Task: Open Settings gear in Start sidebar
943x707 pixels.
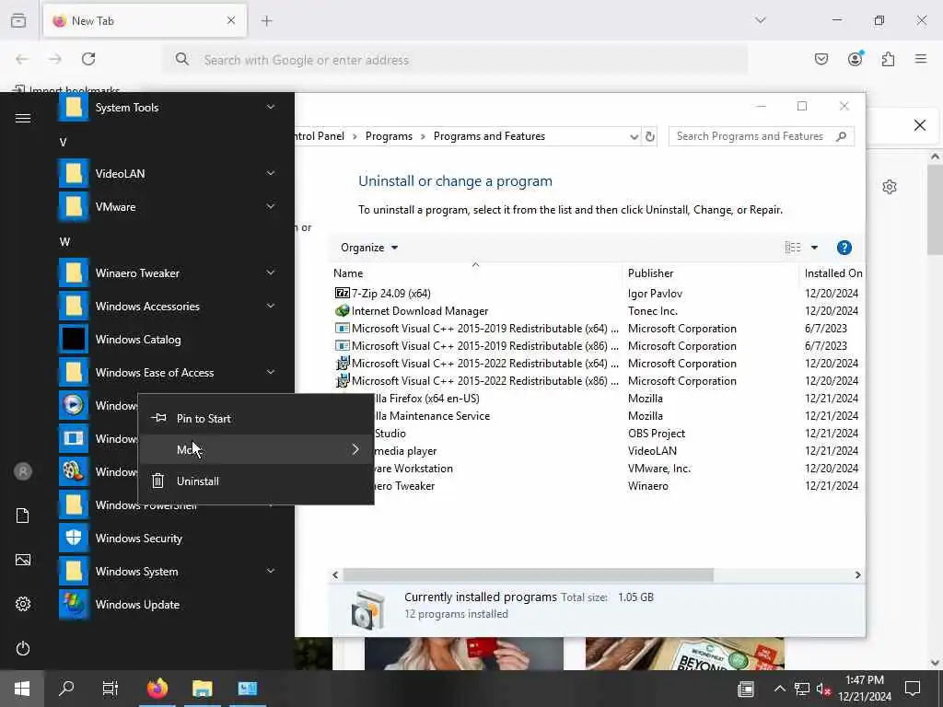Action: tap(23, 604)
